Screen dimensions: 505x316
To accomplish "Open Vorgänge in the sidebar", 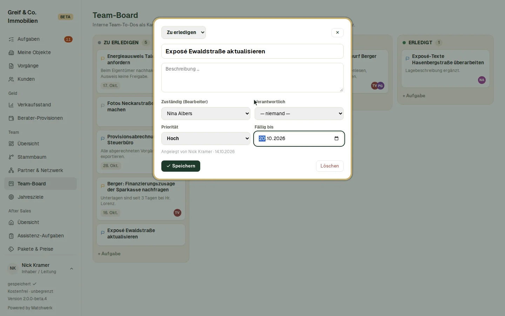I will 40,66.
